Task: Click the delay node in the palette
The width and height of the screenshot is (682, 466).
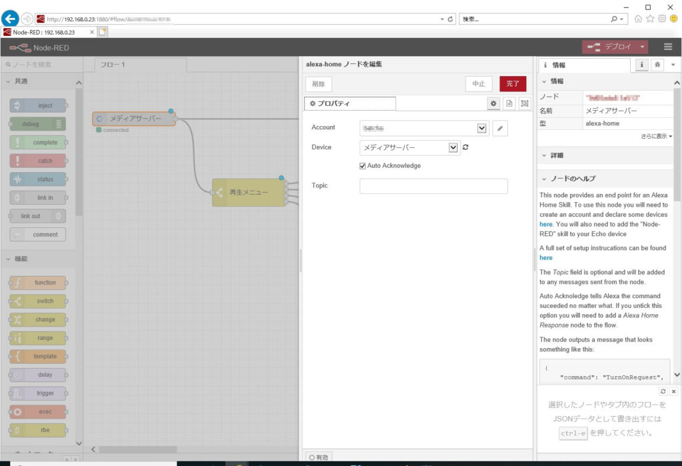Action: pyautogui.click(x=38, y=375)
